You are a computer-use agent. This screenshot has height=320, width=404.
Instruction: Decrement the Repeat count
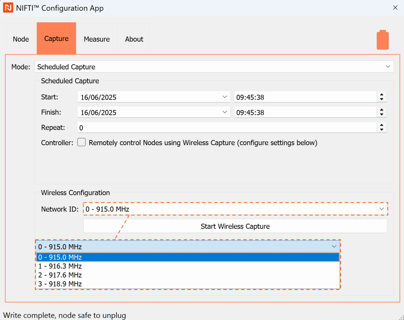click(x=382, y=130)
